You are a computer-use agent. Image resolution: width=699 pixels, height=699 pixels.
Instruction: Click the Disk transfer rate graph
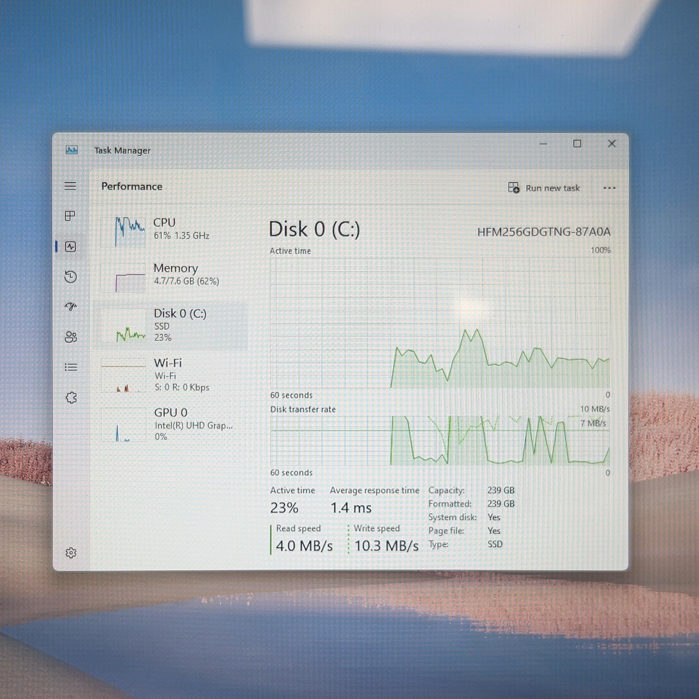pyautogui.click(x=440, y=440)
